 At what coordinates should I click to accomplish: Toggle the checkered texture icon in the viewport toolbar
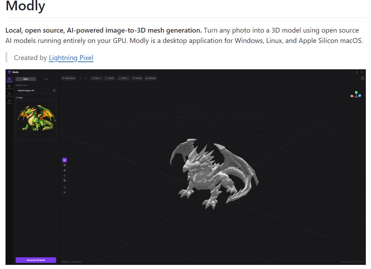point(65,180)
